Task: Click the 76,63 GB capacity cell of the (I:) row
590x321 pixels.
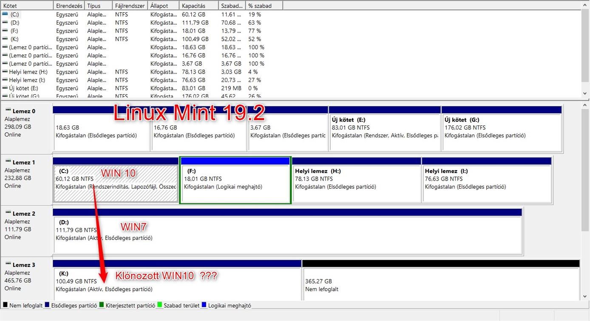Action: tap(193, 80)
